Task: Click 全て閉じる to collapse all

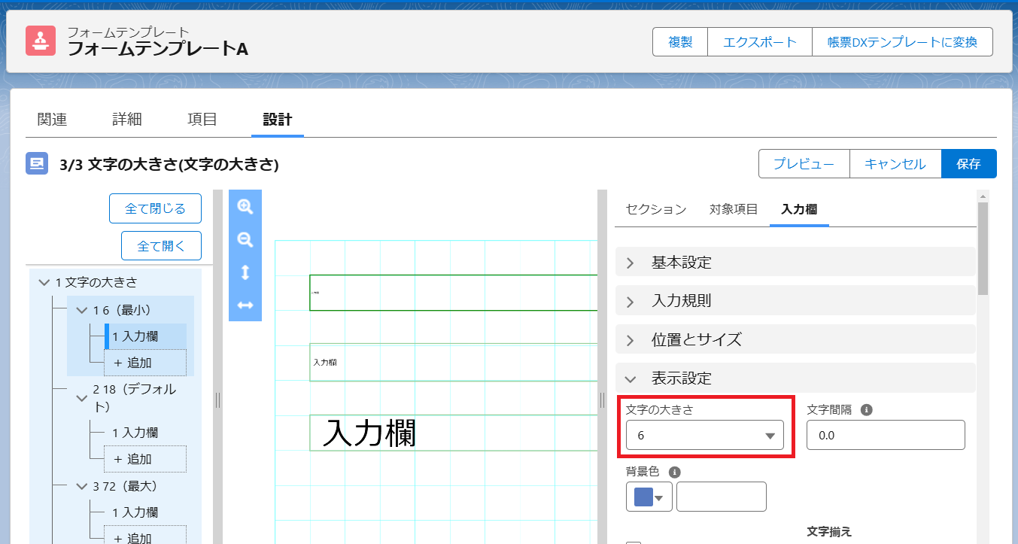Action: [x=155, y=208]
